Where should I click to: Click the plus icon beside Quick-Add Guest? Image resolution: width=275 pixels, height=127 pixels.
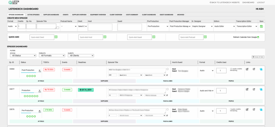click(x=154, y=37)
